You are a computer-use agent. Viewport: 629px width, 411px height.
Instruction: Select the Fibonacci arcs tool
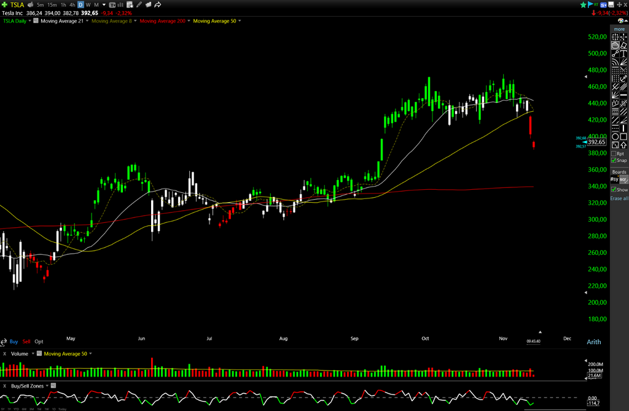[615, 61]
